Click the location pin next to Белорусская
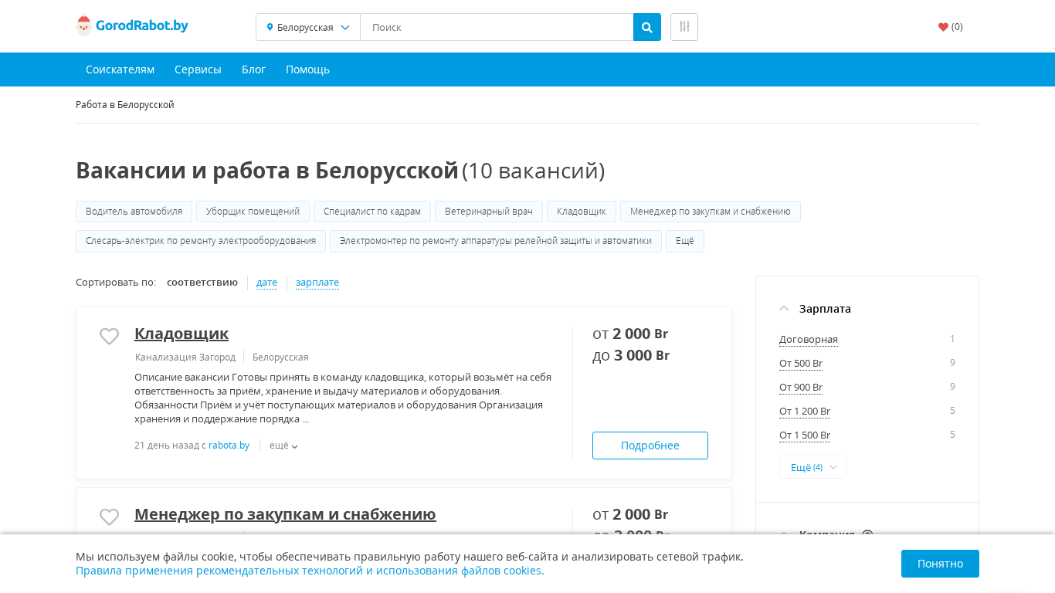1055x593 pixels. point(270,27)
